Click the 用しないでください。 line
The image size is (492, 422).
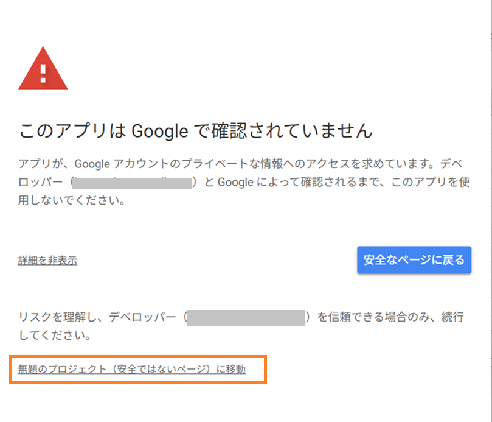point(72,200)
